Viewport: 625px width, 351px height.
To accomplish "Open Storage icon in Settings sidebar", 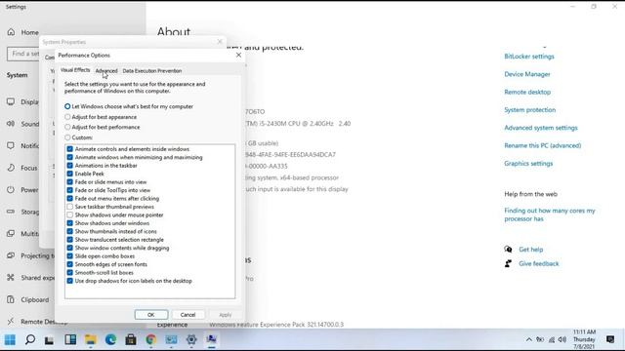I will click(x=11, y=212).
